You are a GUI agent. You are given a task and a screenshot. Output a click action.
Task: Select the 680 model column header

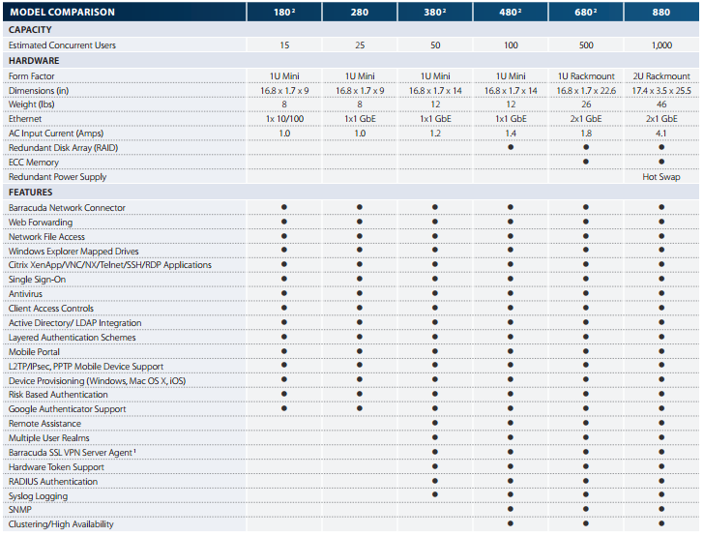[586, 13]
